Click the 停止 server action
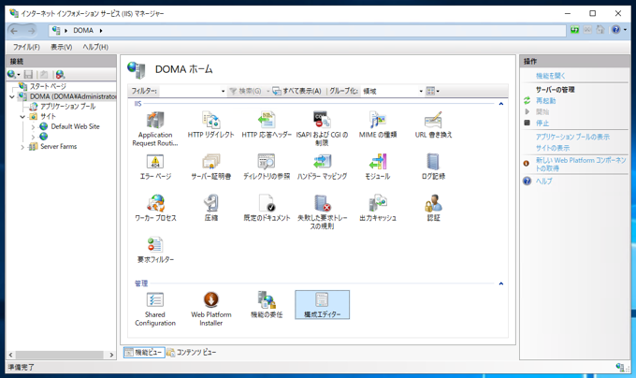 click(542, 123)
